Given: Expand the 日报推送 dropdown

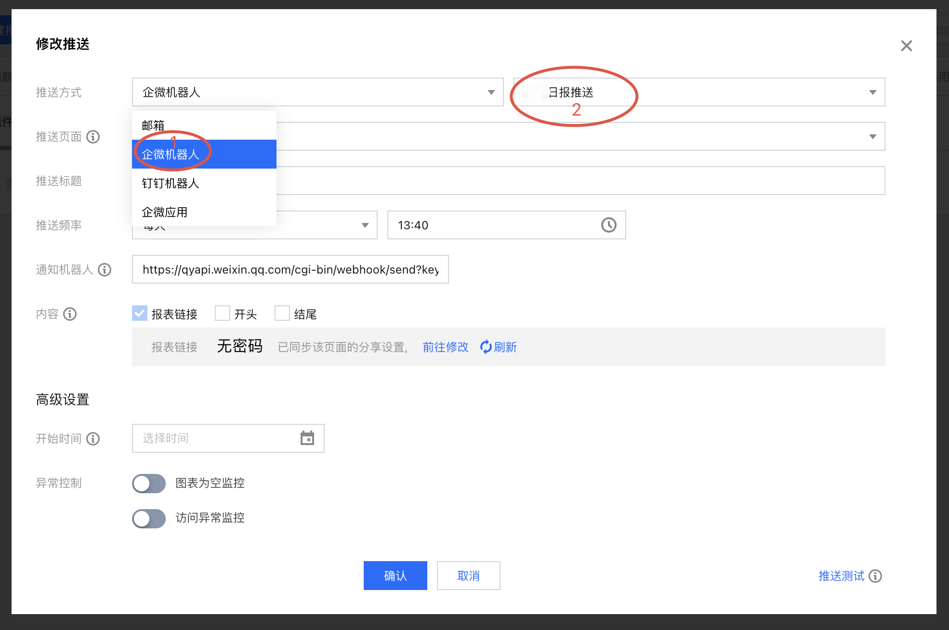Looking at the screenshot, I should pos(872,92).
